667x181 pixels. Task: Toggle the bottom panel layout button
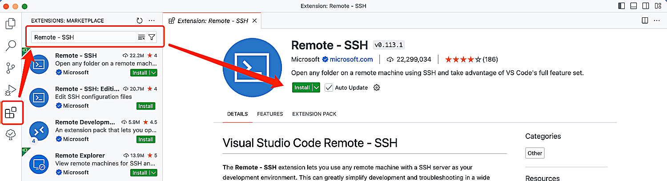pos(634,6)
